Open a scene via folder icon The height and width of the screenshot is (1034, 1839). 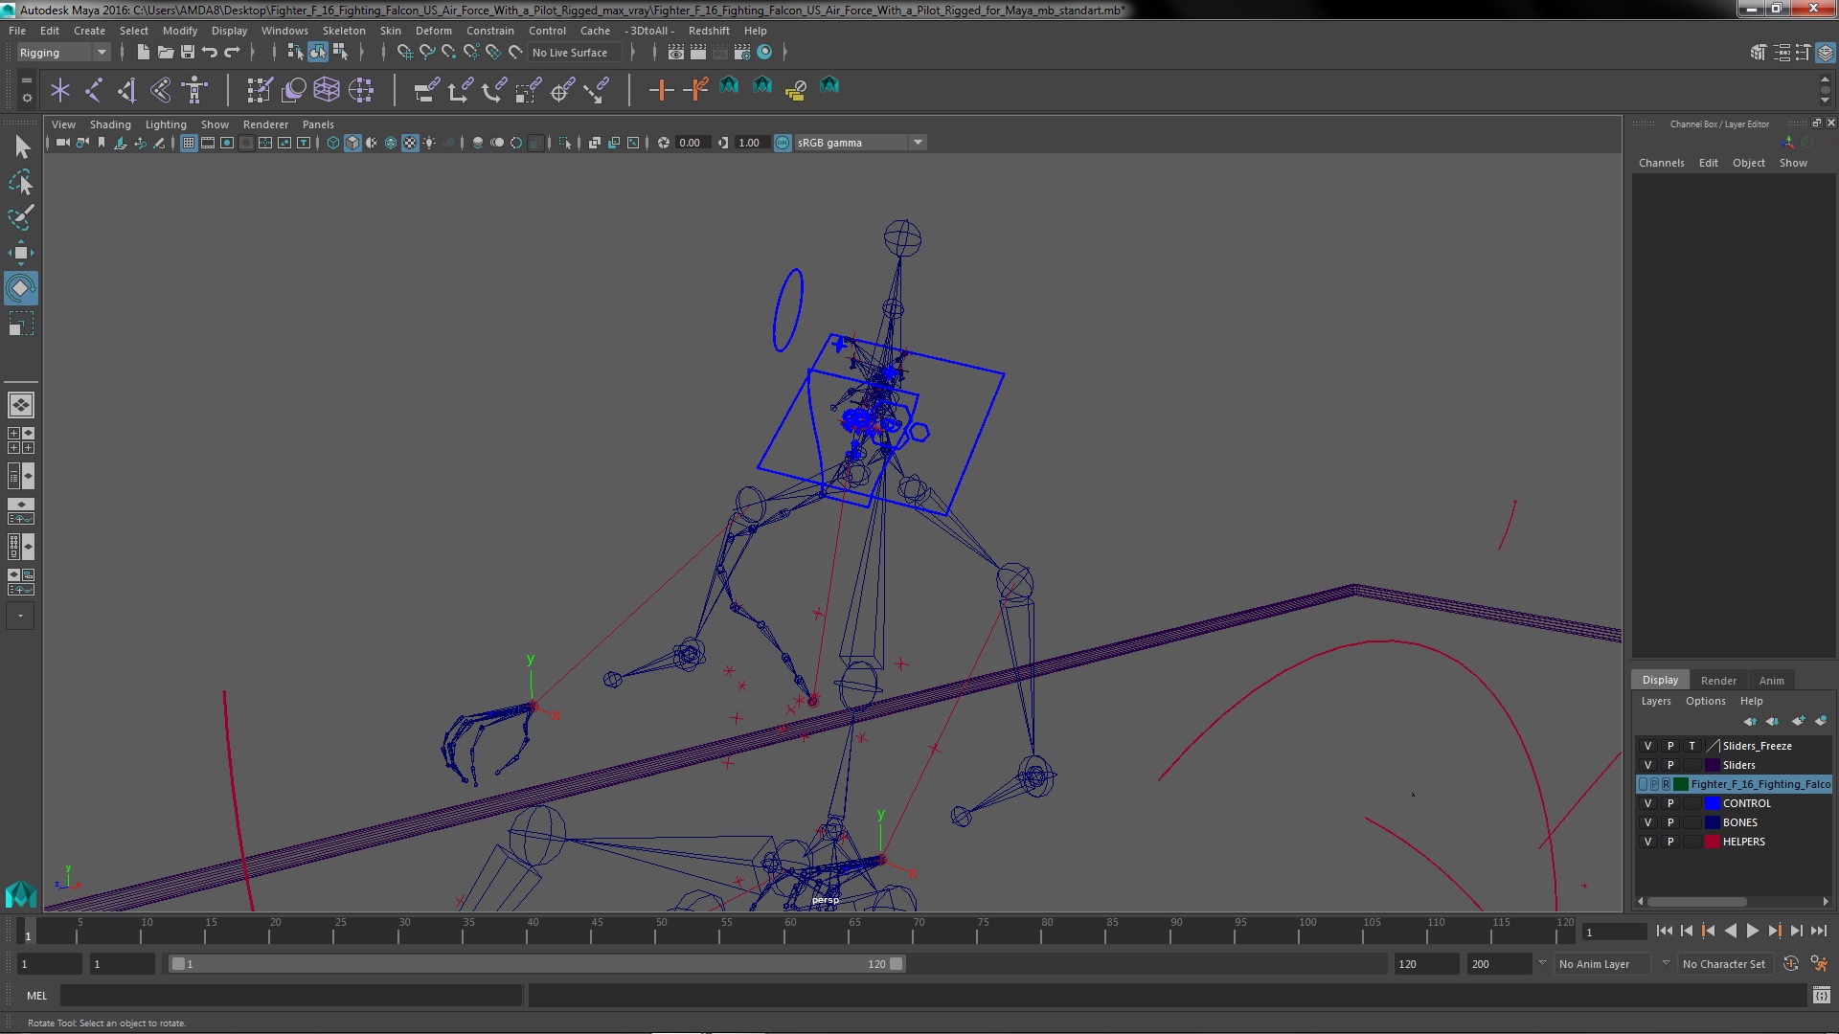(x=165, y=52)
